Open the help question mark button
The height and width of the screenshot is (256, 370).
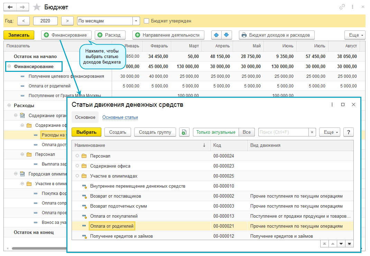coord(348,132)
